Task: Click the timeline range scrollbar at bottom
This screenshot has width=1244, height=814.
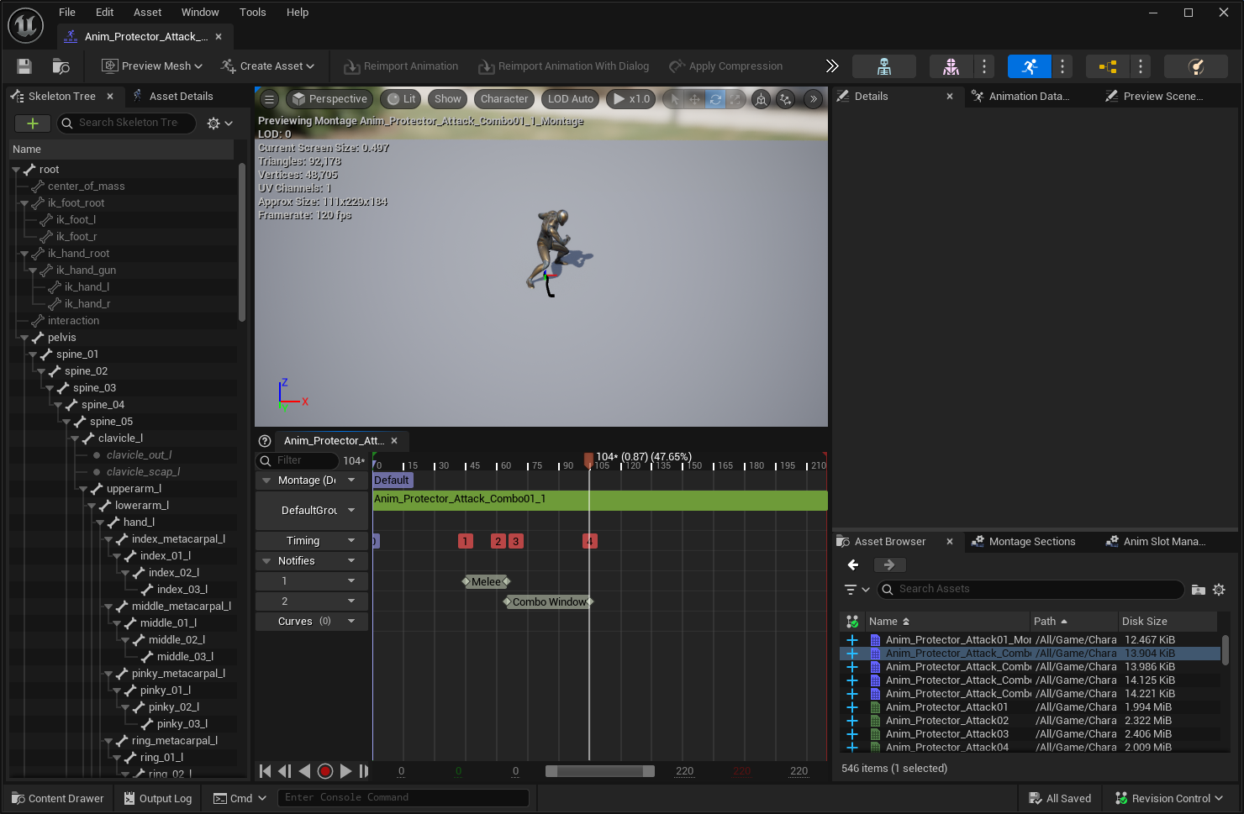Action: 599,771
